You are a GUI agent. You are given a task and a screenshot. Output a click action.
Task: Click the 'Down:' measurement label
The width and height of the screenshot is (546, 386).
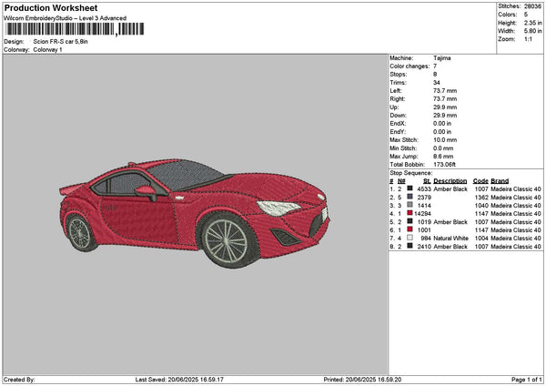[398, 116]
